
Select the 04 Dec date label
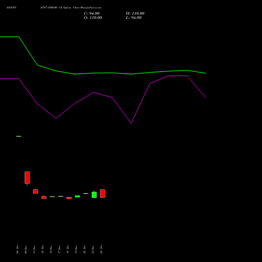(x=17, y=249)
